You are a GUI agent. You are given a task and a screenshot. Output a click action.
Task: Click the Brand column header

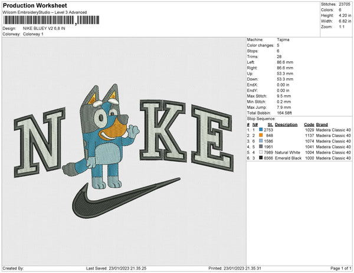tap(322, 125)
